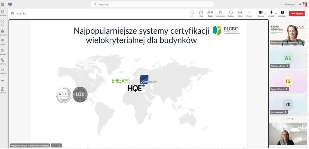The height and width of the screenshot is (149, 309).
Task: Open settings ellipsis near the profile
Action: point(281,4)
